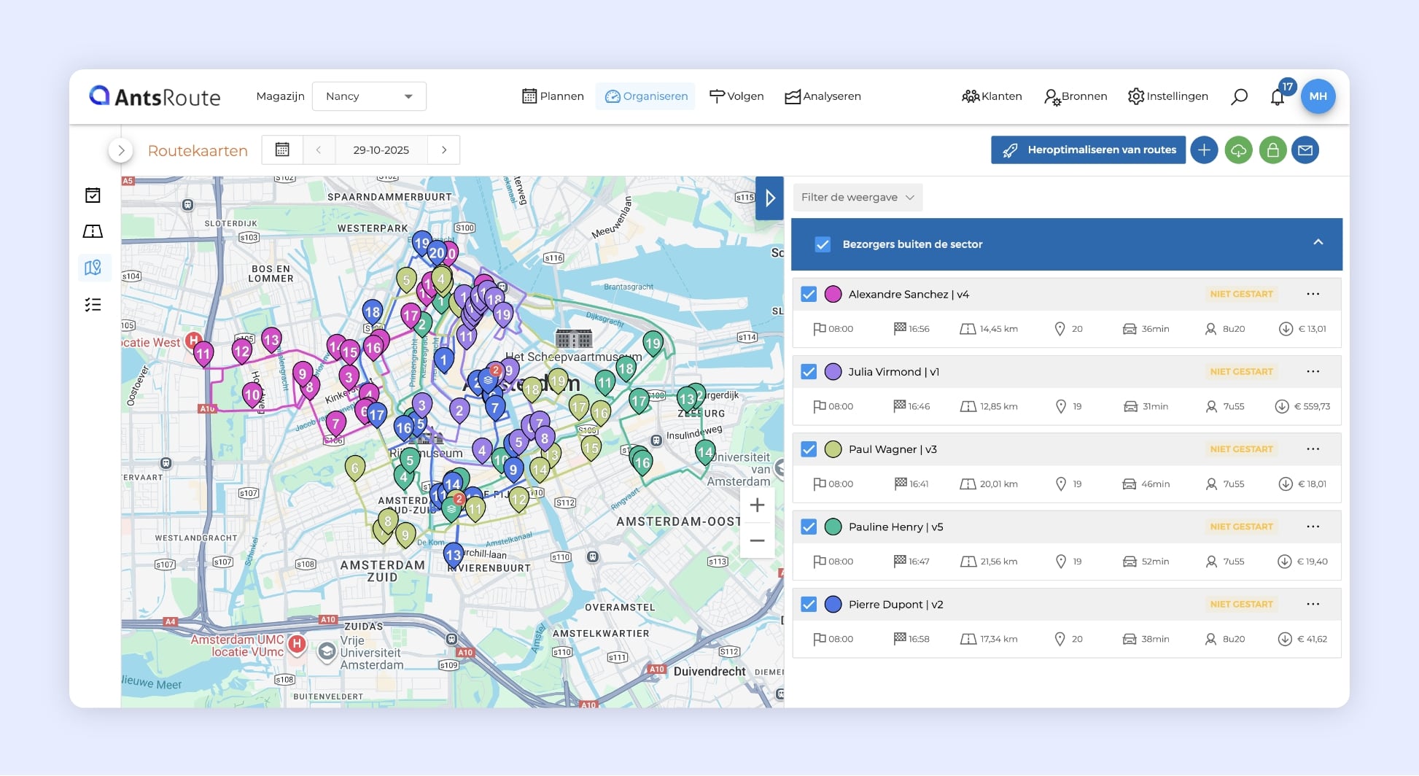Open notifications bell showing 17 alerts

[1278, 96]
